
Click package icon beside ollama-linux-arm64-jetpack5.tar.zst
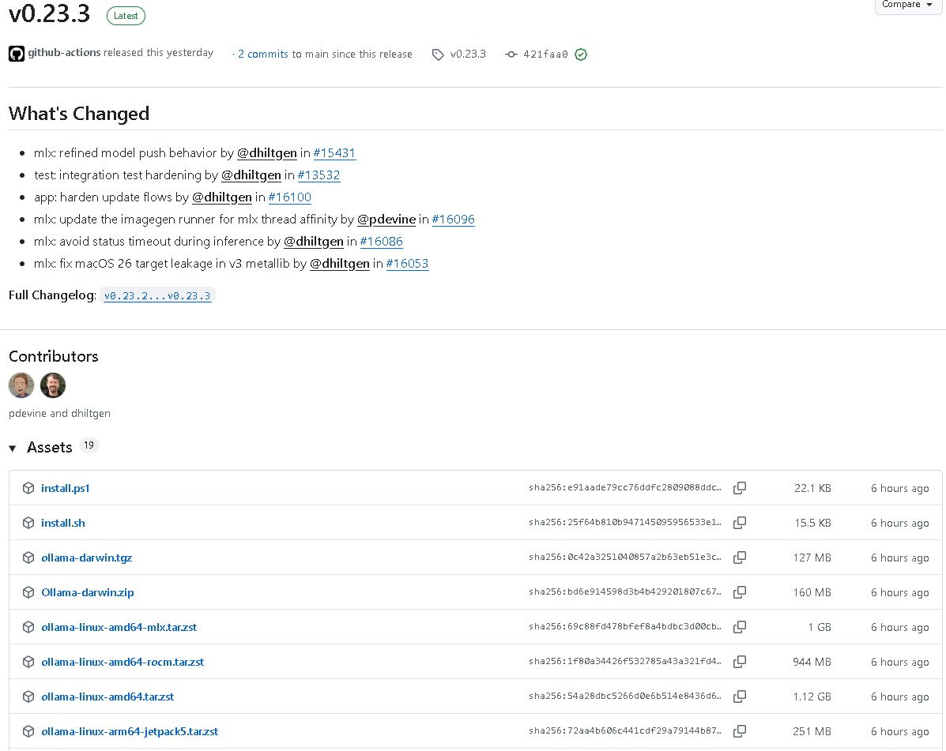pos(28,731)
